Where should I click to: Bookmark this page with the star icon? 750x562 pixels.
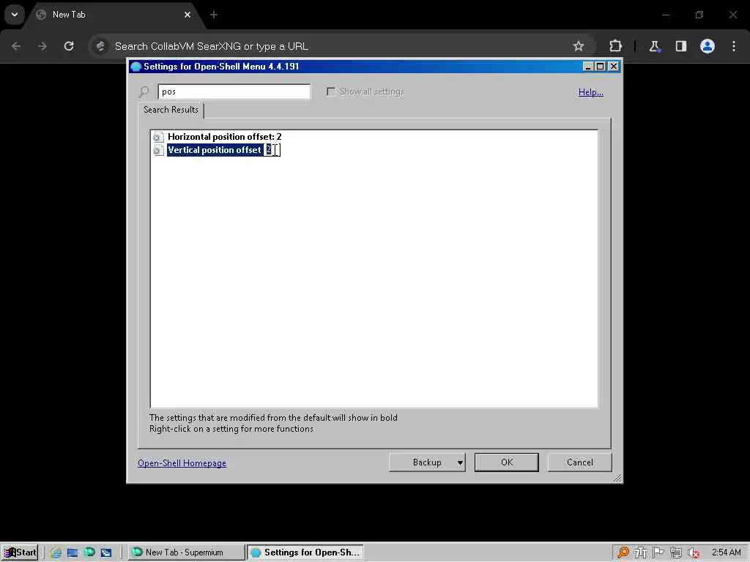579,46
